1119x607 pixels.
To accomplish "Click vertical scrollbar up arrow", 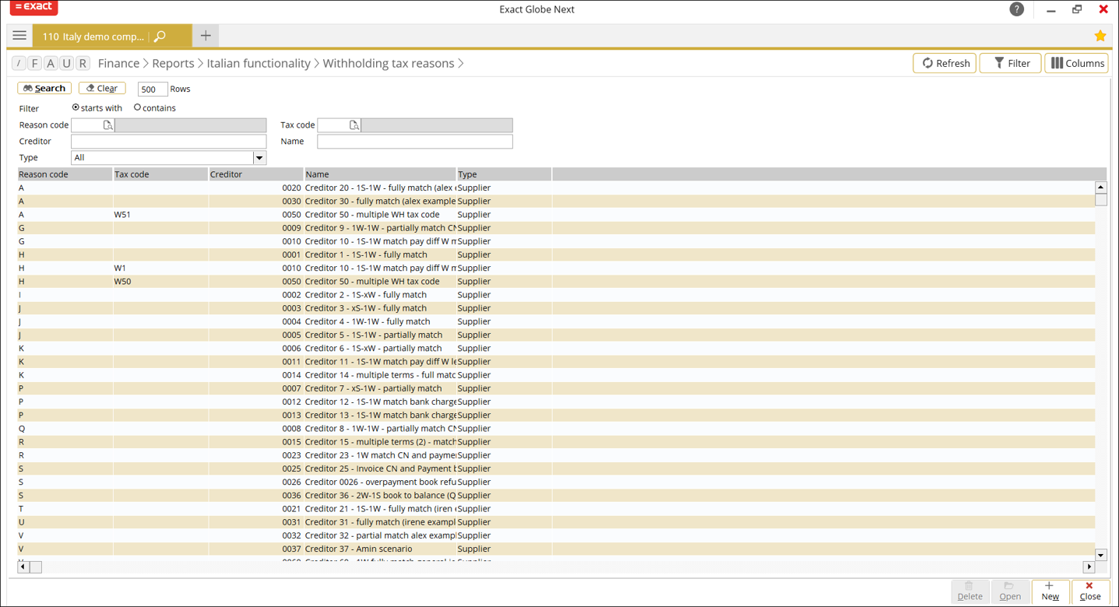I will point(1100,187).
